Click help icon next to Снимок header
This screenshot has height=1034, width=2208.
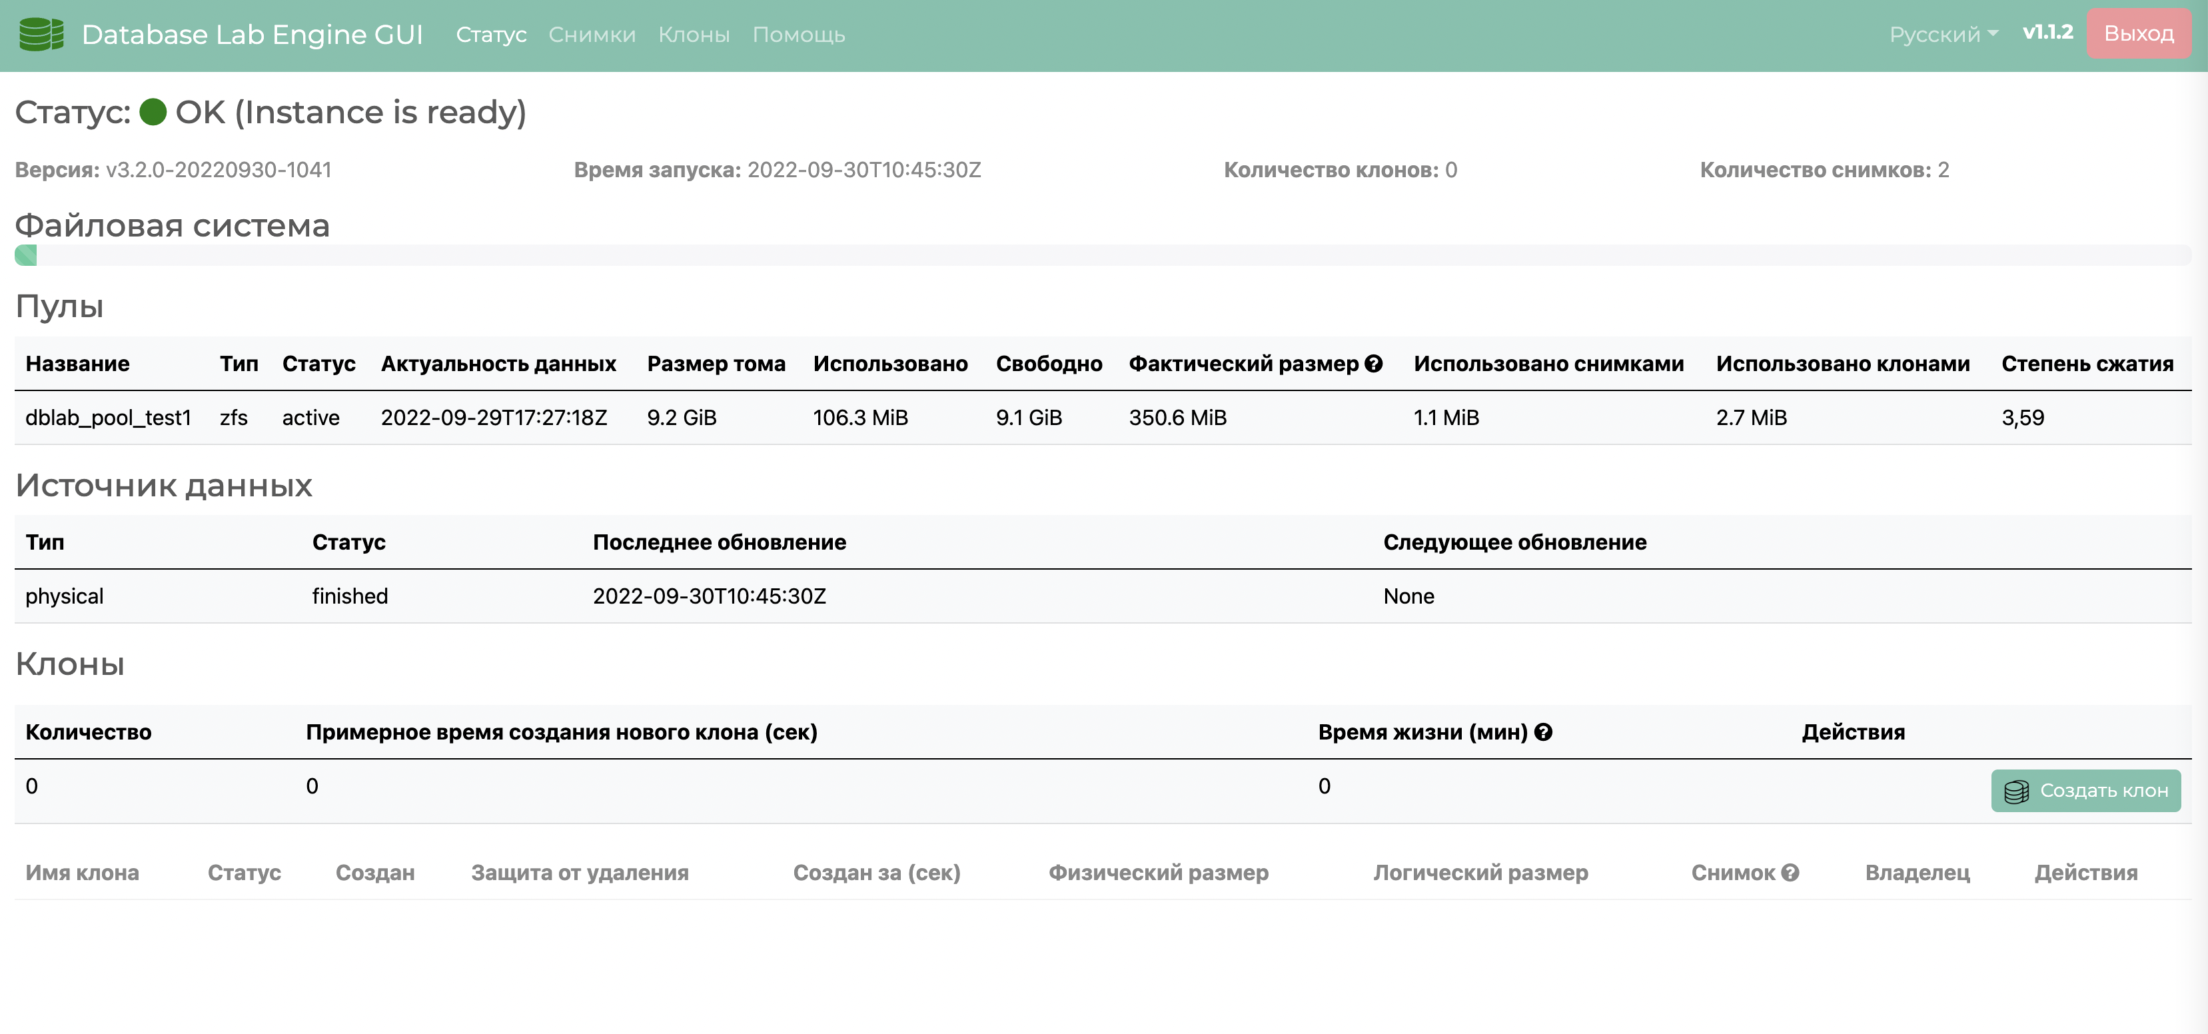[1790, 872]
